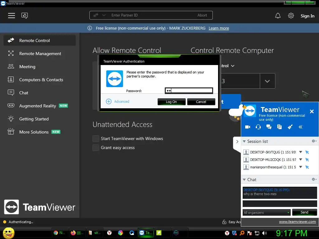Image resolution: width=319 pixels, height=239 pixels.
Task: Click remote pointer icon for manianpornthesequel
Action: (307, 167)
